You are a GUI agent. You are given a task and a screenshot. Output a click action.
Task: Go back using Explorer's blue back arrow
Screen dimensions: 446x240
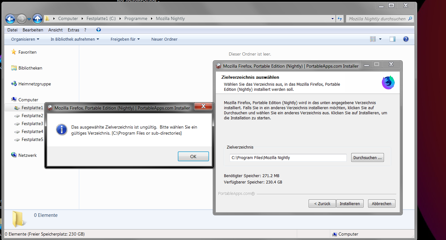coord(10,19)
